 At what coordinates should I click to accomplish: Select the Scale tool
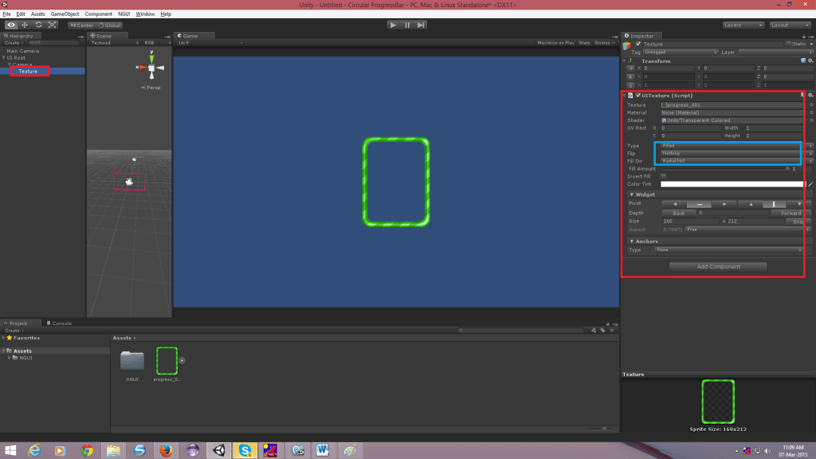pos(53,25)
